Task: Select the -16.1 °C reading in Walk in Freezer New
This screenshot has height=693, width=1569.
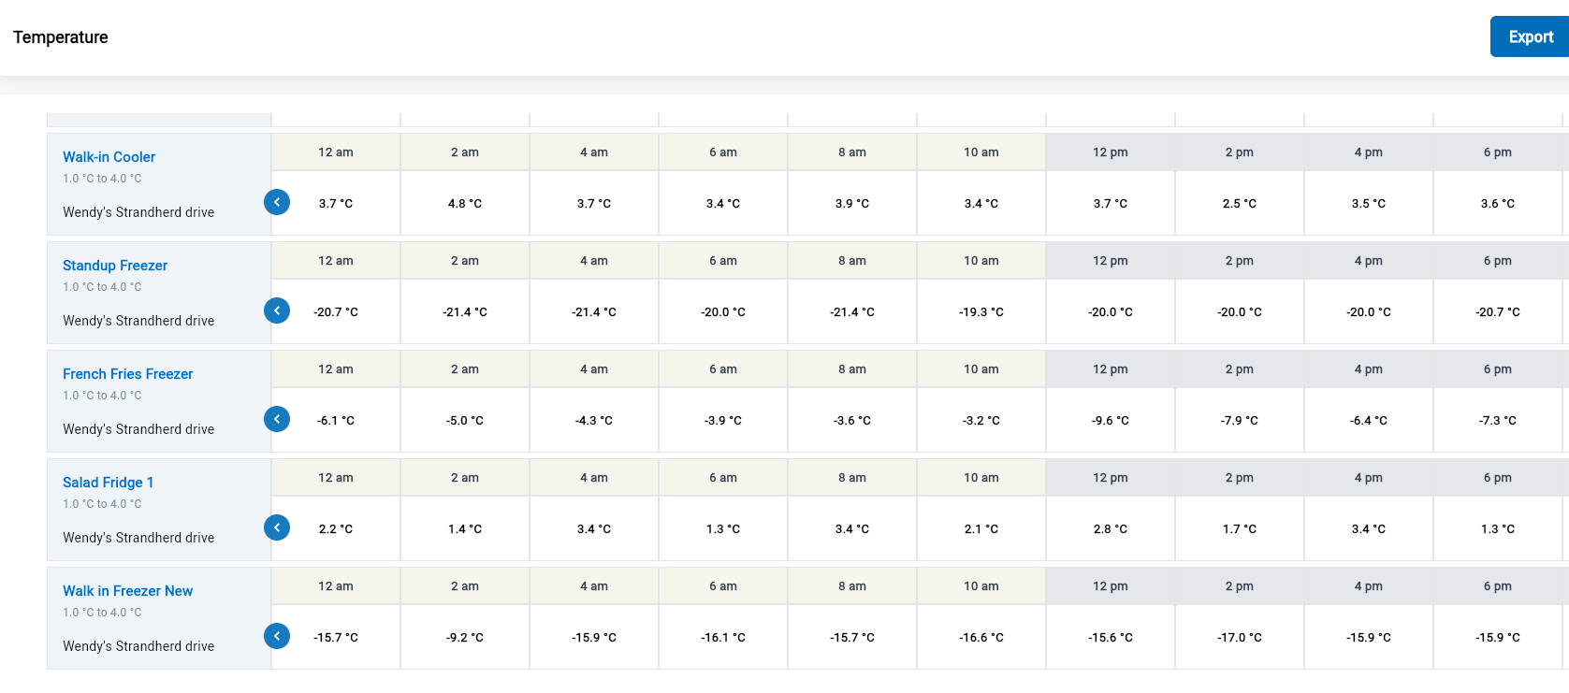Action: coord(723,637)
